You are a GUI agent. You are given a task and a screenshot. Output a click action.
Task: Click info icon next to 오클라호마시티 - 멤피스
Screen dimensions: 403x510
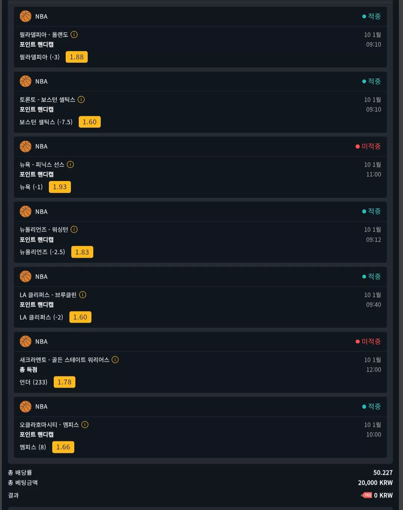pyautogui.click(x=85, y=425)
